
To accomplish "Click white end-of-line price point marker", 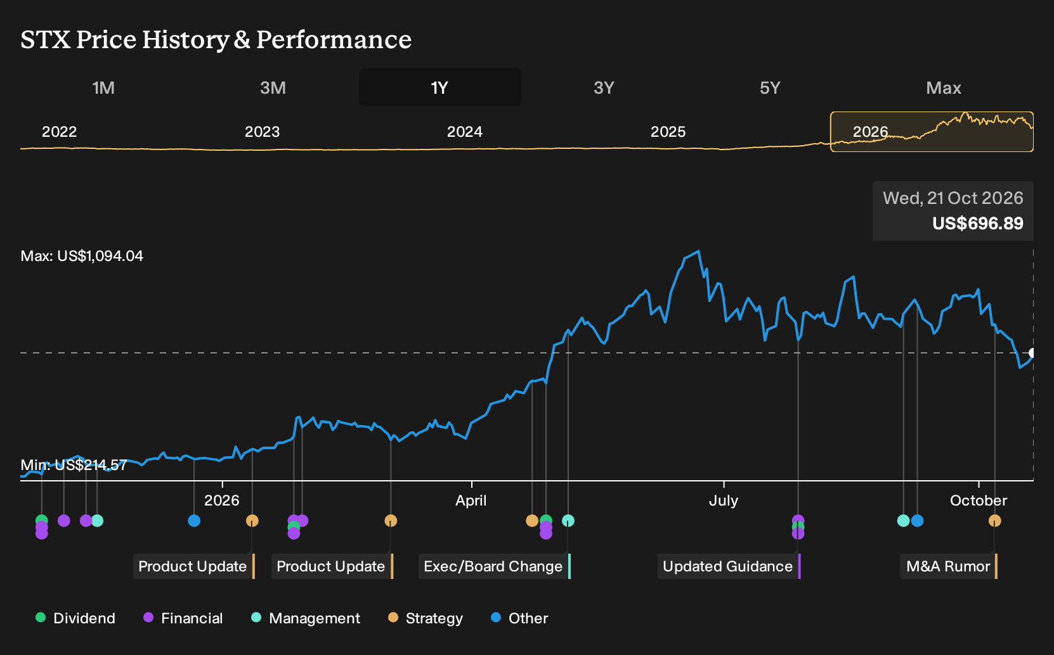I will (1032, 353).
